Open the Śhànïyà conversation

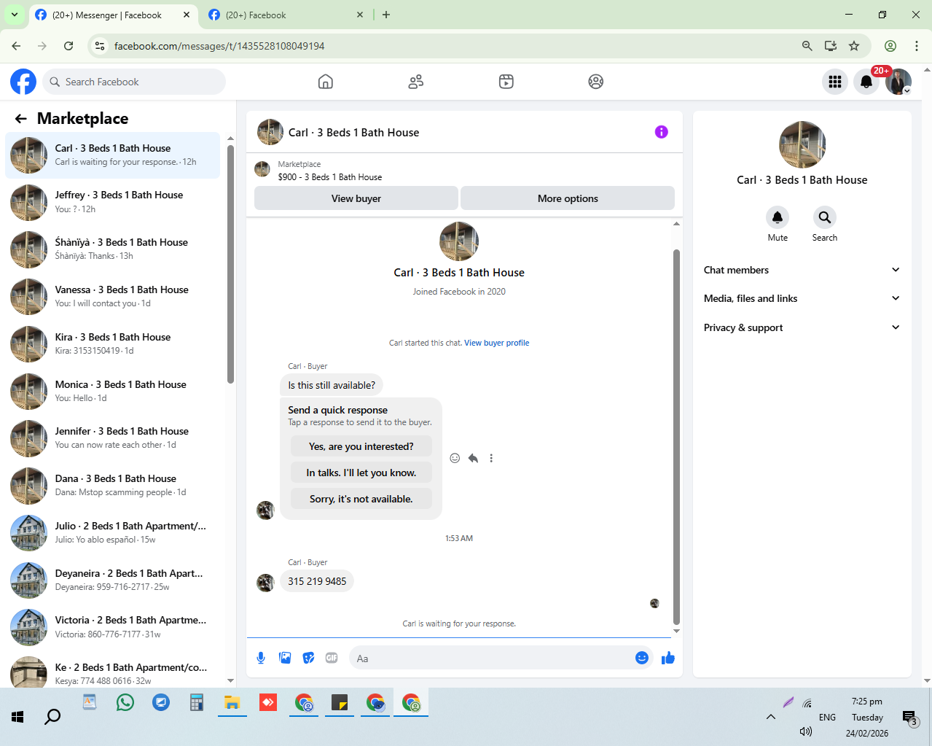coord(113,249)
